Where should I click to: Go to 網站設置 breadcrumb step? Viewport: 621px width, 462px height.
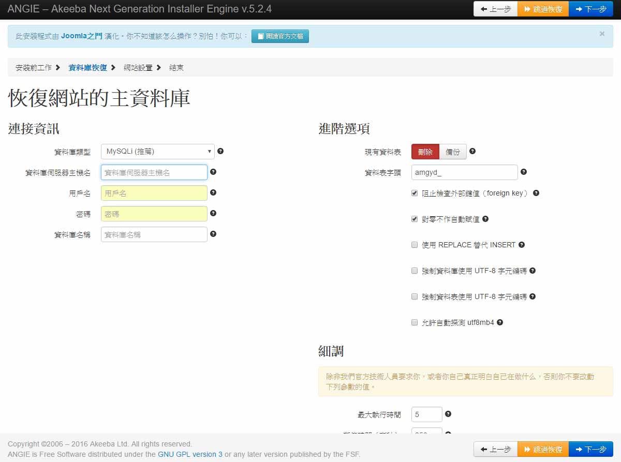tap(138, 68)
